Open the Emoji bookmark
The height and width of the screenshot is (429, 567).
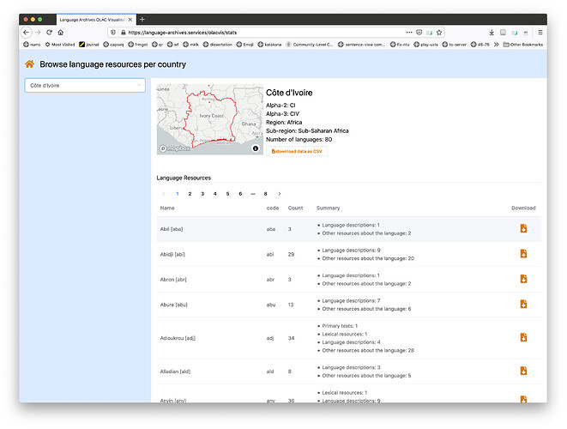(x=244, y=45)
